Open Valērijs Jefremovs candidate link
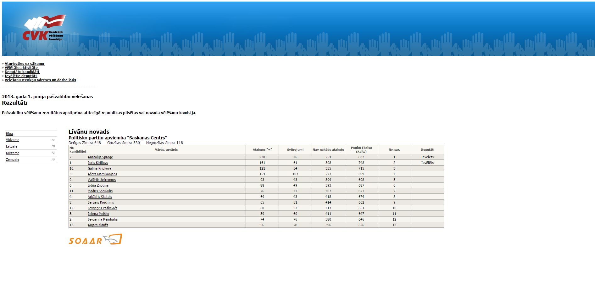The width and height of the screenshot is (595, 292). coord(102,180)
